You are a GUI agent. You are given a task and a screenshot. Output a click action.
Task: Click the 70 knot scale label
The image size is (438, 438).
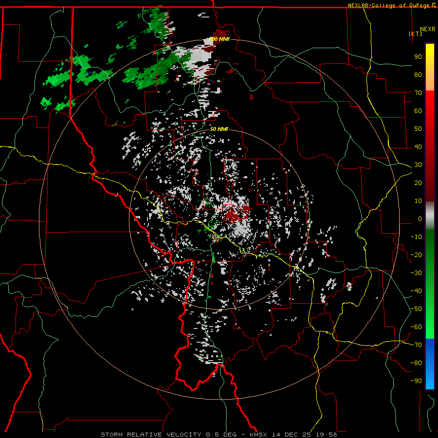(x=418, y=93)
